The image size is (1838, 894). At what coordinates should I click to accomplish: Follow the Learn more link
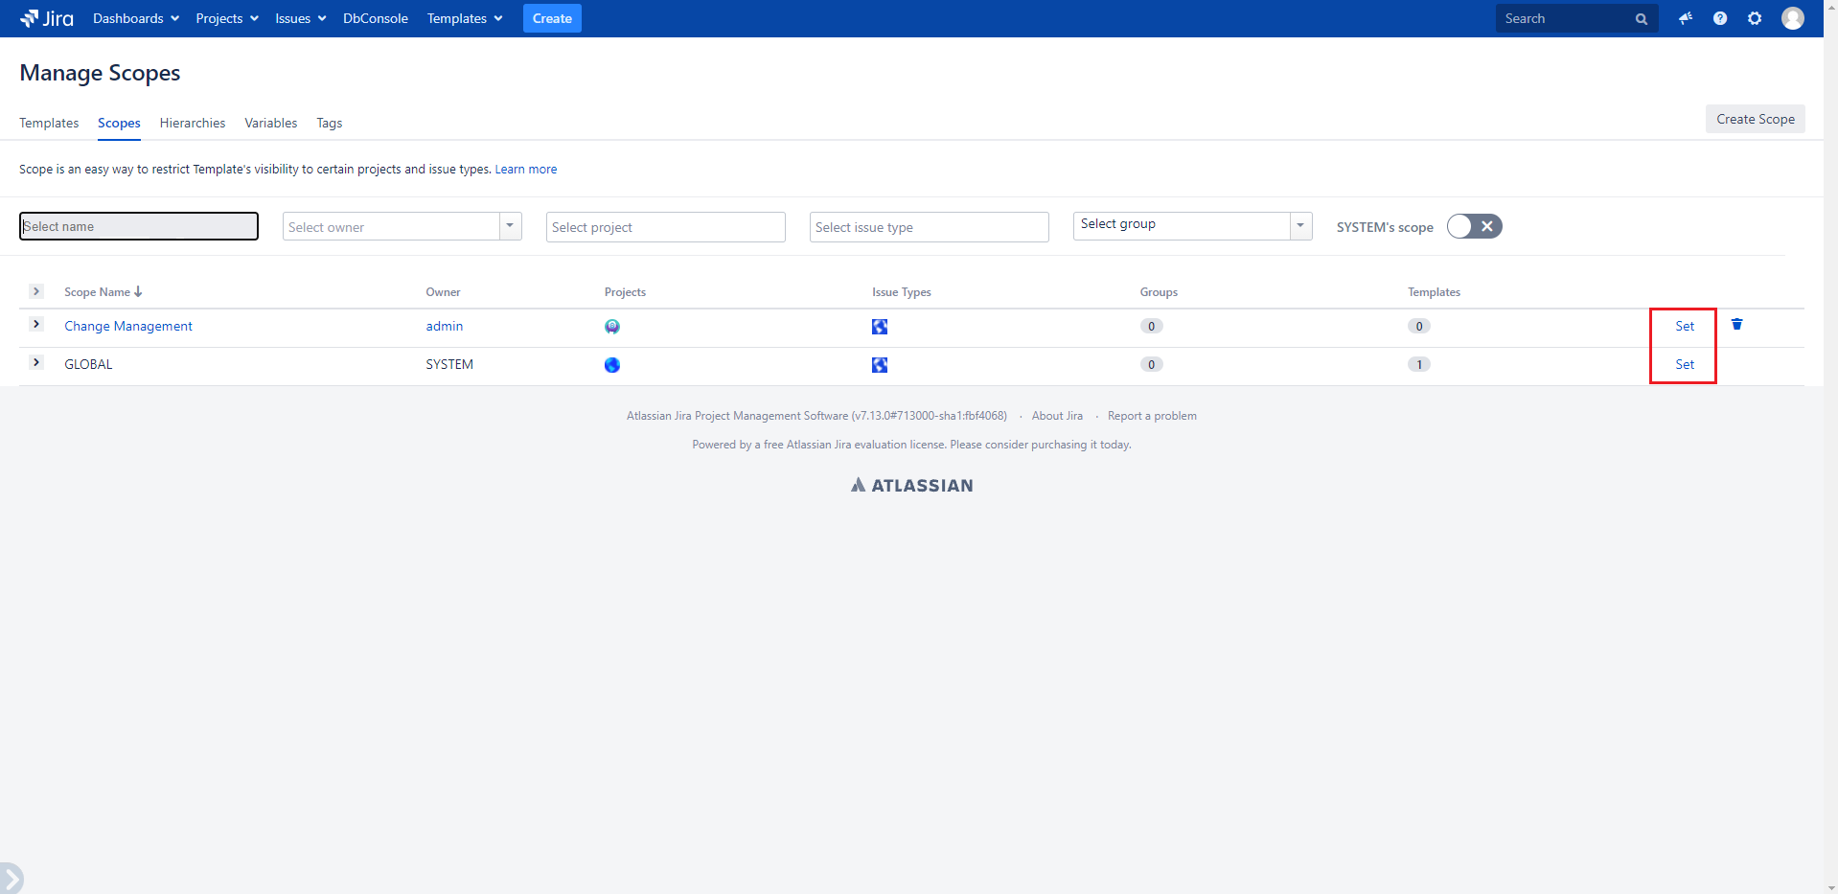[525, 170]
